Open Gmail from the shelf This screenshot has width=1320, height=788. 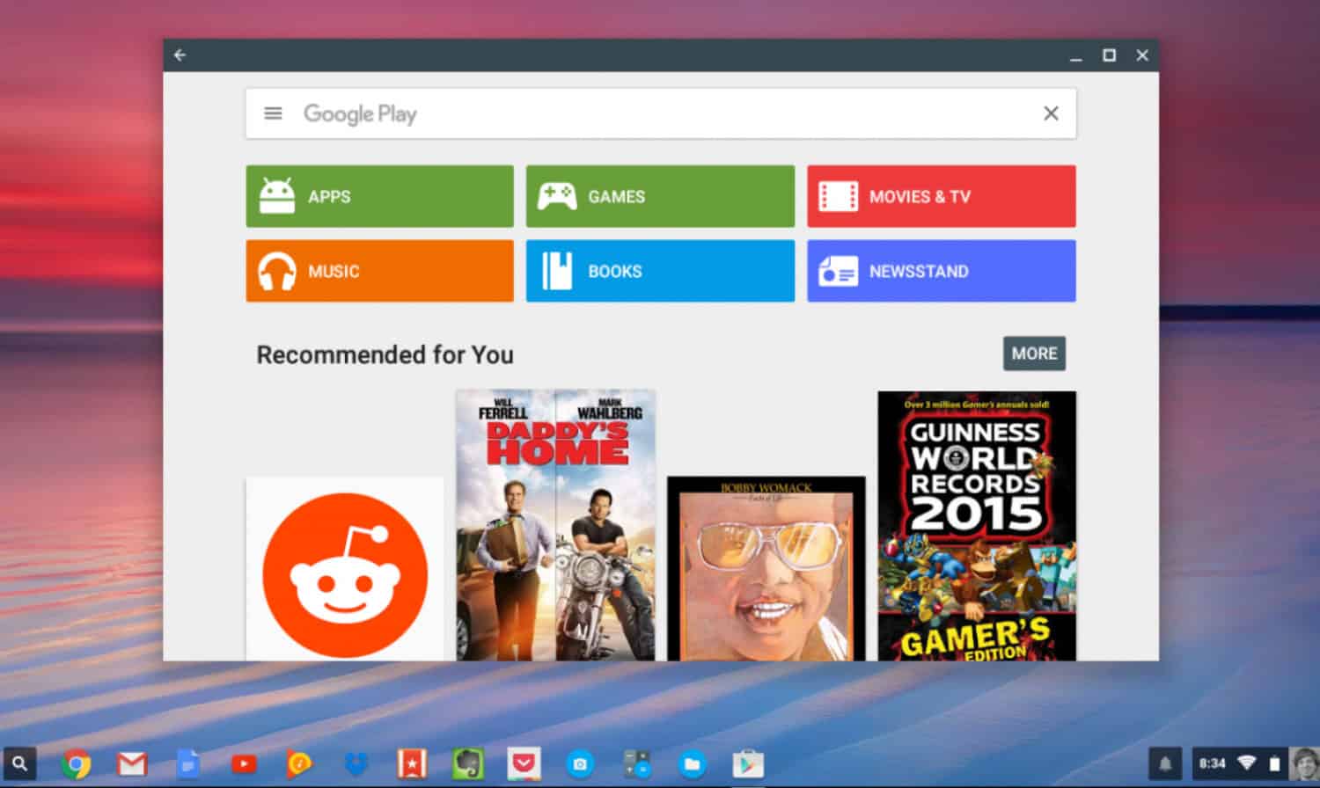click(x=132, y=764)
